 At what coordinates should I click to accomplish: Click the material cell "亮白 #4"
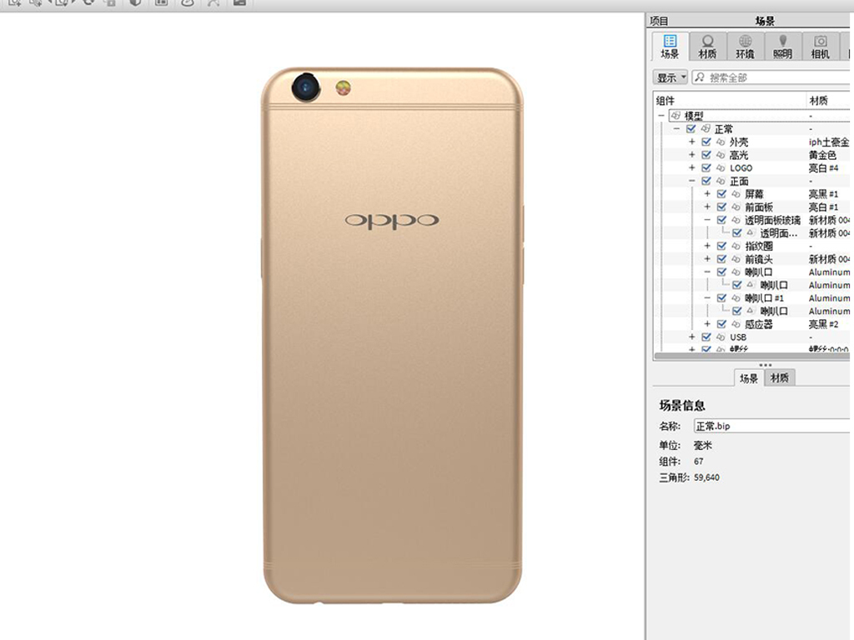pos(823,167)
